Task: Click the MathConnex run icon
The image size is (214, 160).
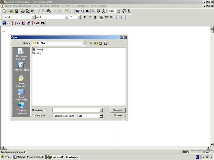Action: [104, 11]
